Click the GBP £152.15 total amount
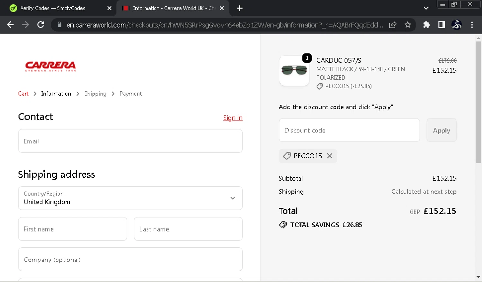482x282 pixels. 433,211
